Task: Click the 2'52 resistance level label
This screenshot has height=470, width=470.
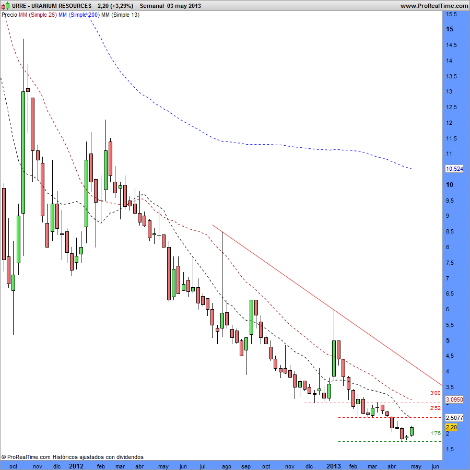Action: click(435, 408)
